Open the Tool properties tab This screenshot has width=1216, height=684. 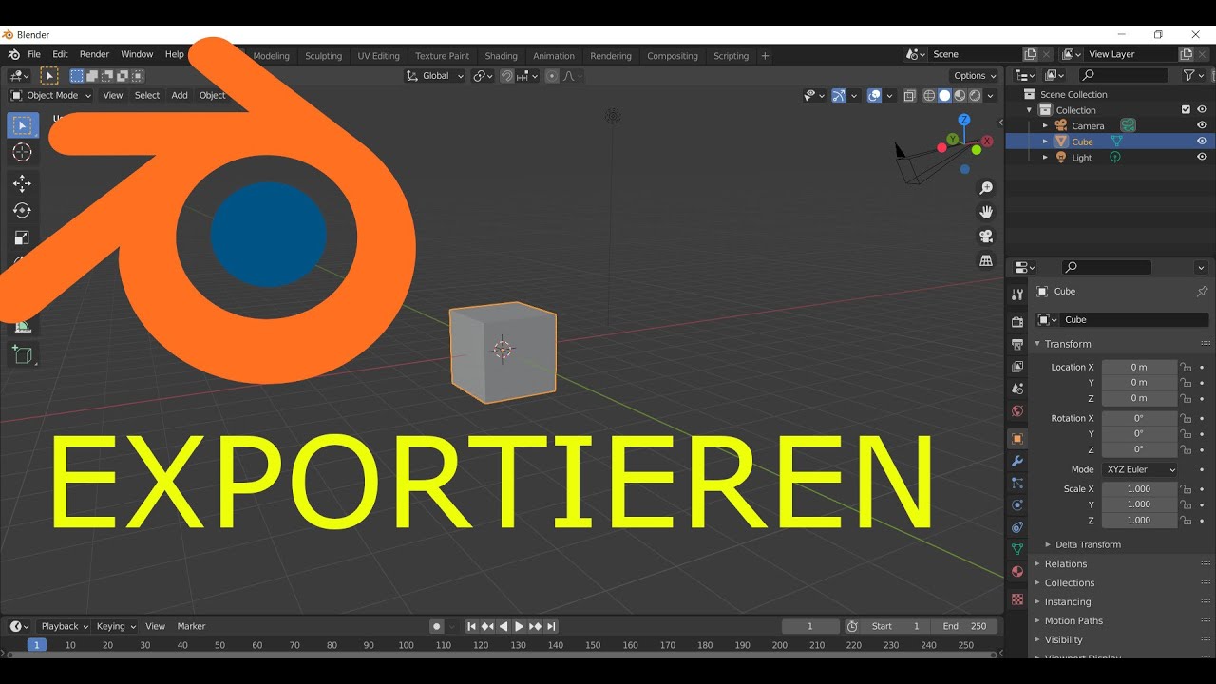coord(1017,294)
